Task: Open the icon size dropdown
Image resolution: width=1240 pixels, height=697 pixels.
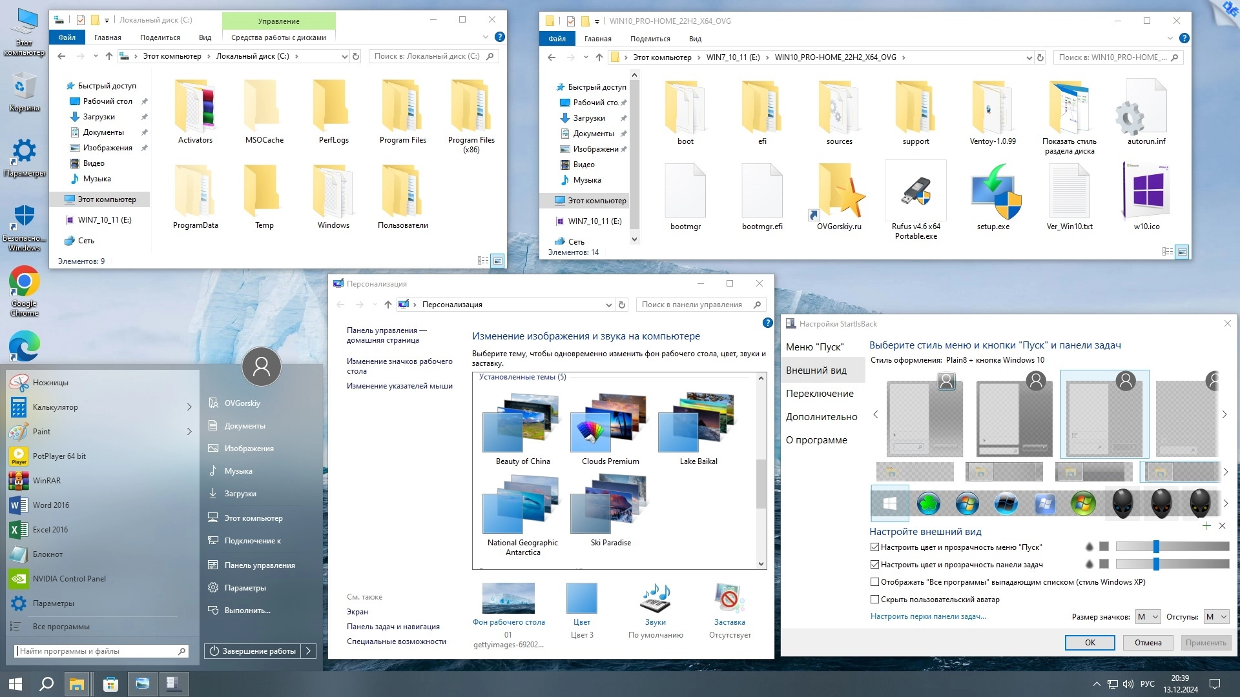Action: point(1148,617)
